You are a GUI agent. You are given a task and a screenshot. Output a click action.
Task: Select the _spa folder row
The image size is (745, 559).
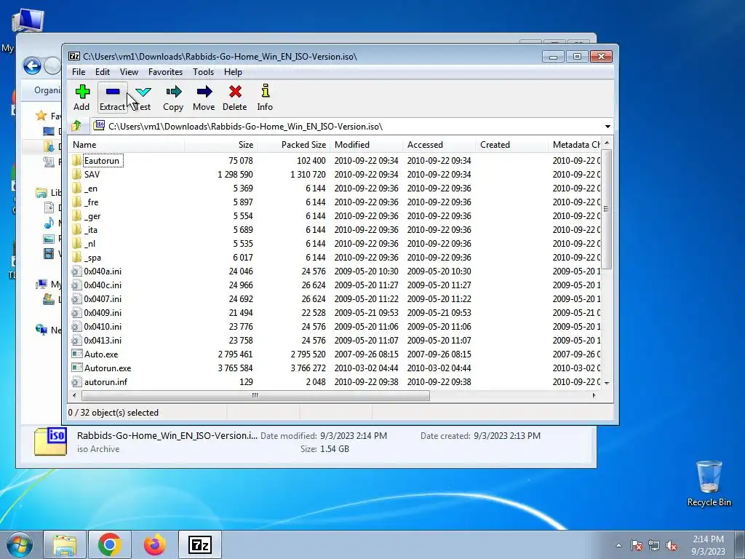click(335, 257)
